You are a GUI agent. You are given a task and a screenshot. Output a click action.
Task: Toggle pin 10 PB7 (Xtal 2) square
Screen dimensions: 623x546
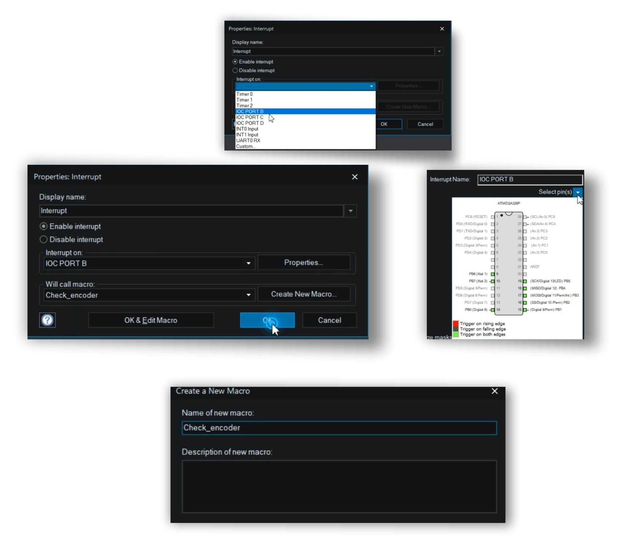pyautogui.click(x=493, y=281)
